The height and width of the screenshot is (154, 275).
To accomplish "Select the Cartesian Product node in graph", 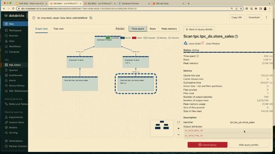I will click(x=108, y=41).
